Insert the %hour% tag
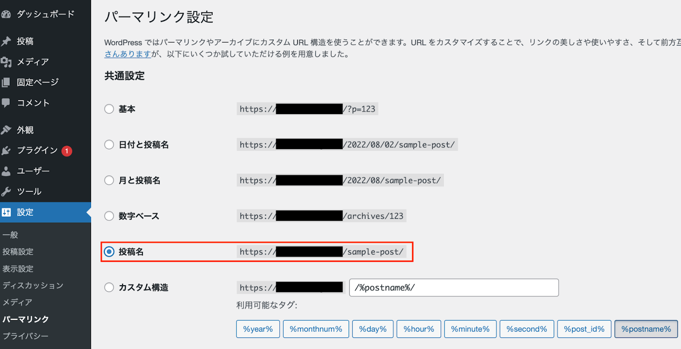 [x=419, y=329]
